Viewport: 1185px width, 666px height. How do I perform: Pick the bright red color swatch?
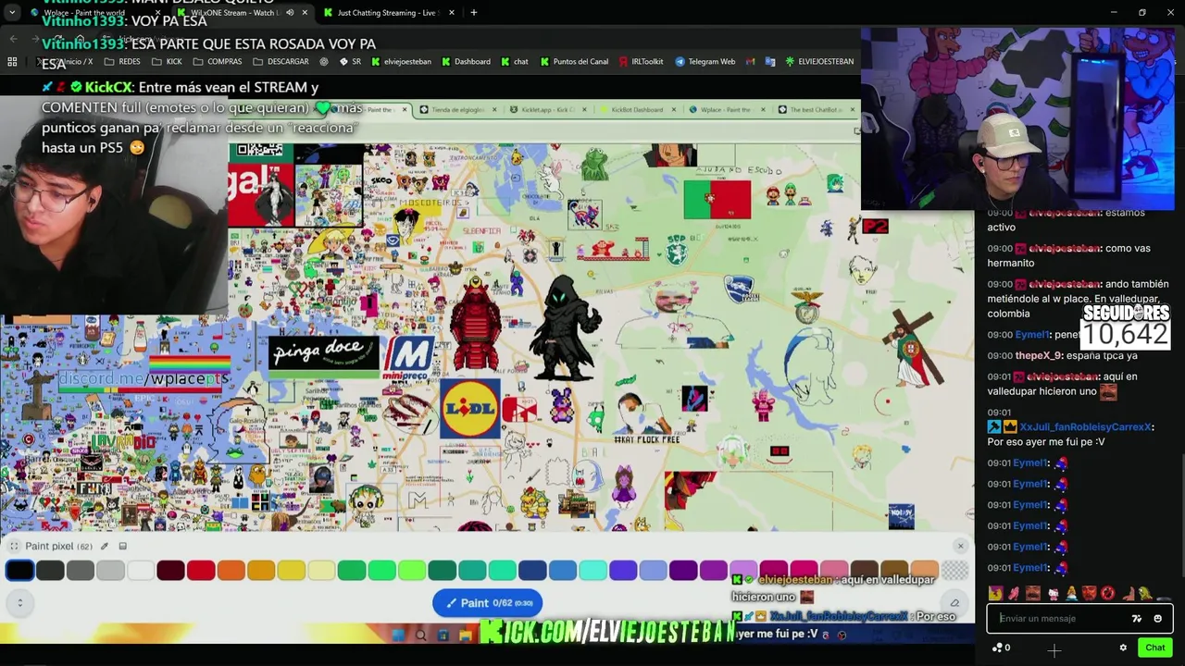(x=201, y=571)
